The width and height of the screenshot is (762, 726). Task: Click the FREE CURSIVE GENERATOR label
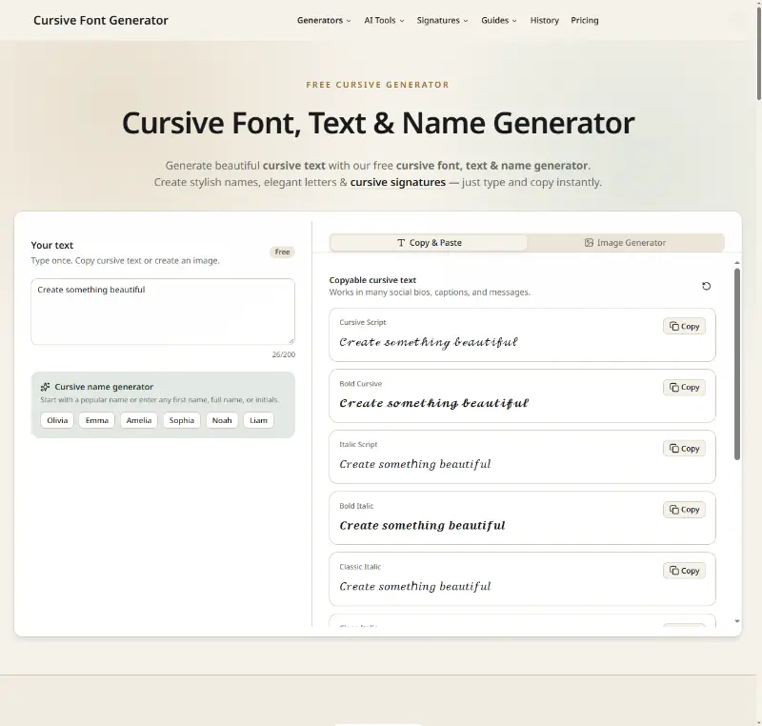coord(377,85)
